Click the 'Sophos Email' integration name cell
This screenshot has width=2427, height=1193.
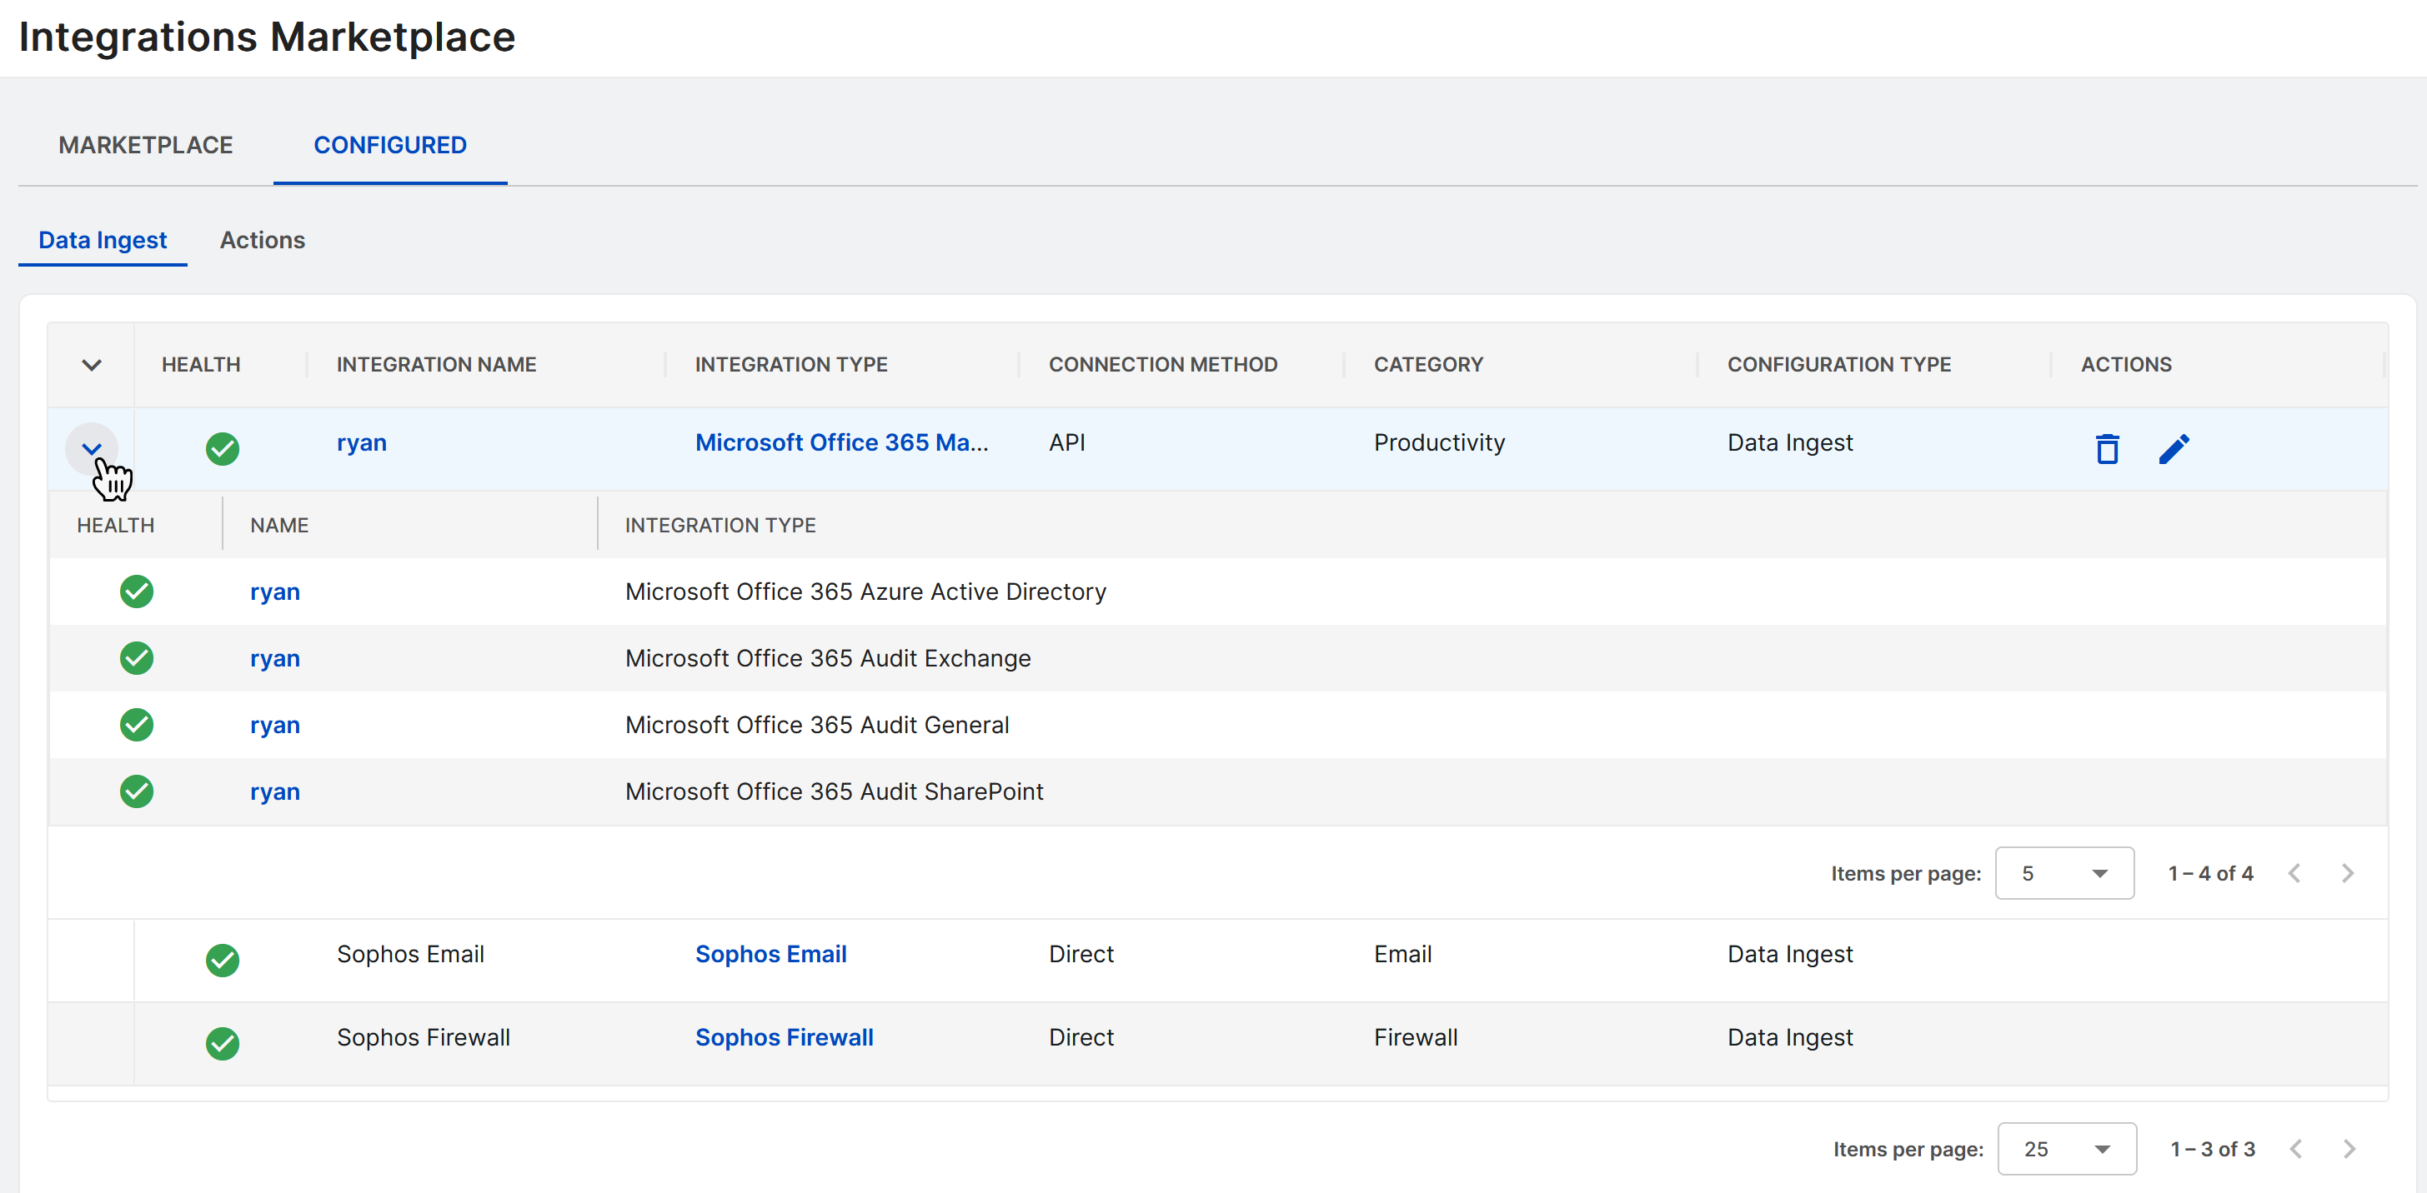tap(411, 954)
